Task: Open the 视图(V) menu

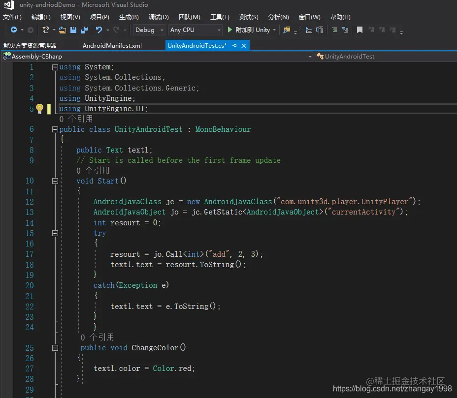Action: [x=70, y=17]
